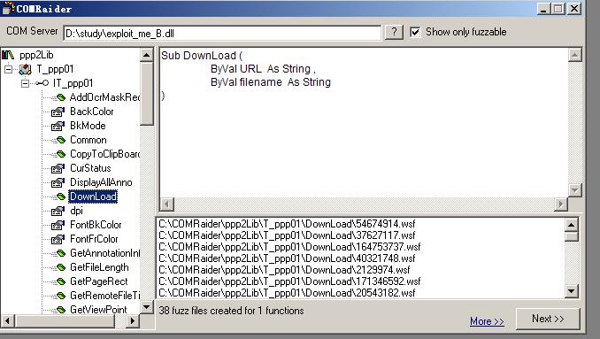Click tree panel scroll up arrow

[147, 55]
